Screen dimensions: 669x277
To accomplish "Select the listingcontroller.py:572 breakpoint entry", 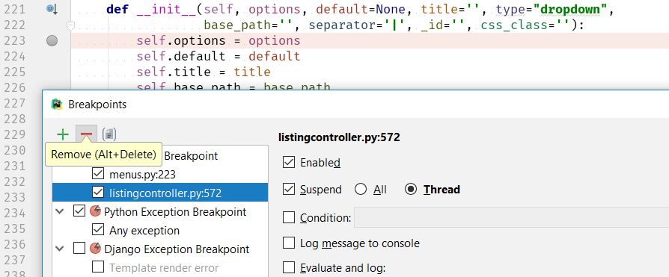I will [x=160, y=193].
